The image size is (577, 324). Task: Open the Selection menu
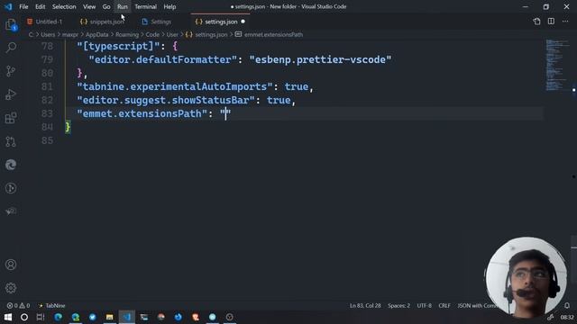coord(64,6)
